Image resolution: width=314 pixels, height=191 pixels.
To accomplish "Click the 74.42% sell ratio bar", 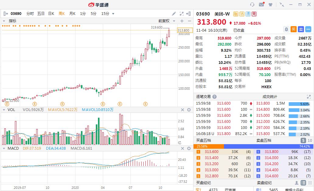I will coord(269,146).
